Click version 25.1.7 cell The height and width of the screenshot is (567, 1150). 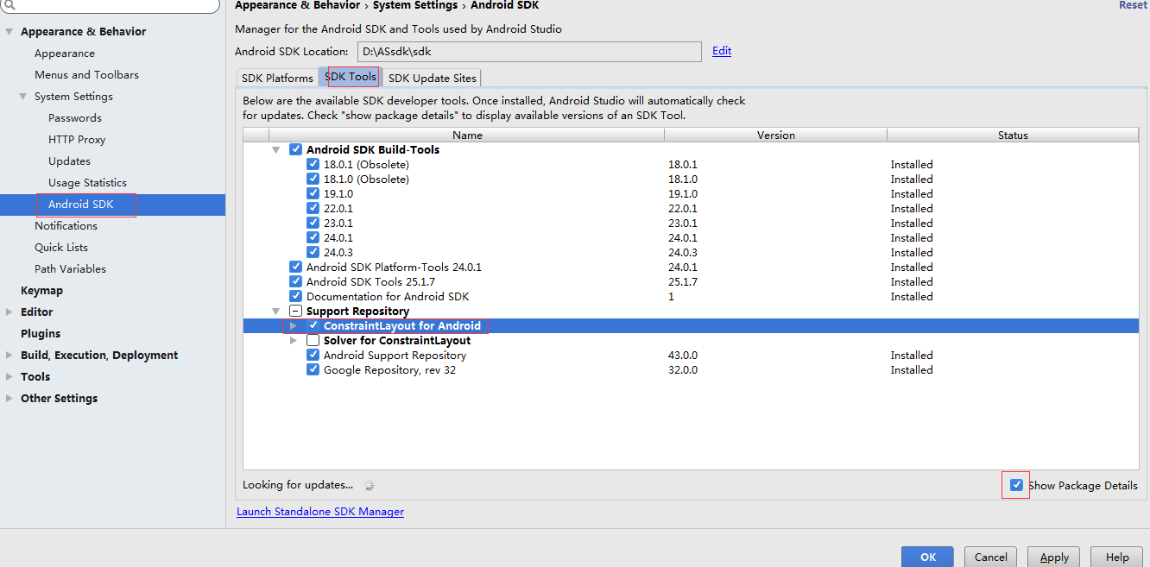pos(683,282)
